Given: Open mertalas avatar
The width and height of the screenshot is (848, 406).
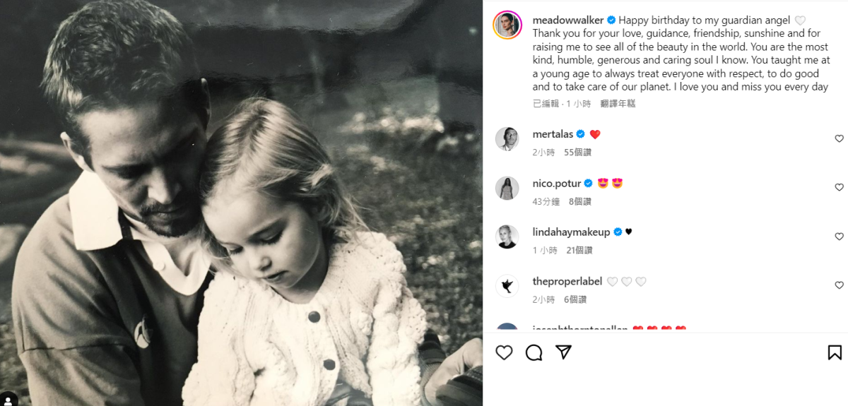Looking at the screenshot, I should (507, 139).
